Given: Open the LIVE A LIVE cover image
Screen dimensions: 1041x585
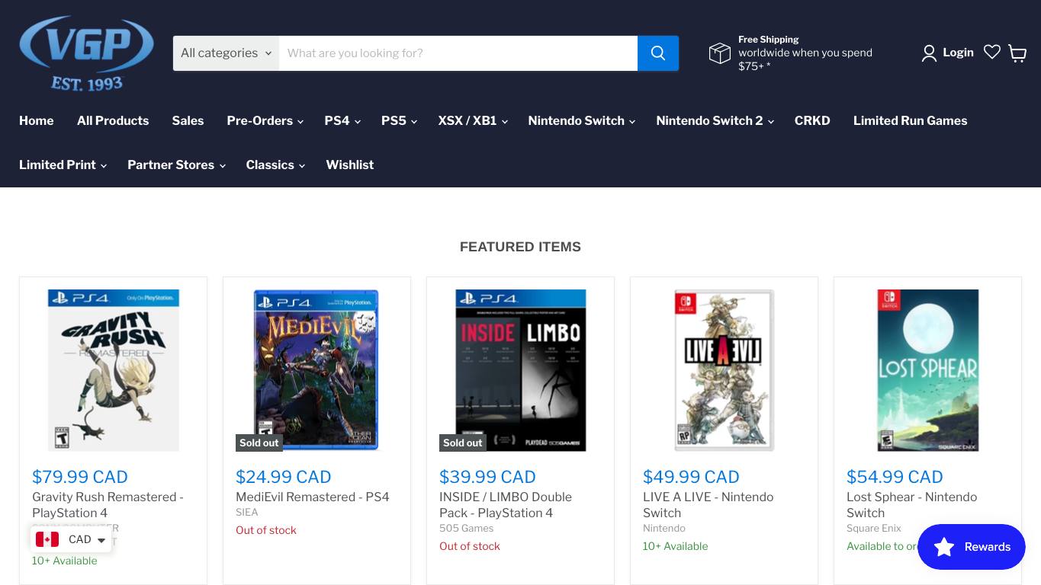Looking at the screenshot, I should click(724, 370).
